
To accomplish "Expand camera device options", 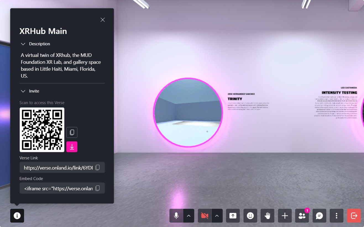I will (217, 216).
